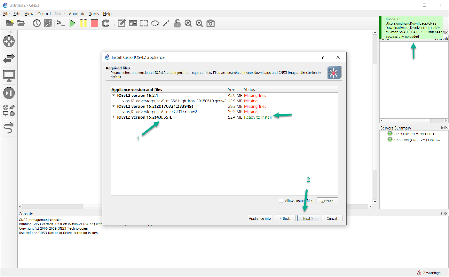Select the Insert a picture tool
The height and width of the screenshot is (277, 449).
133,23
